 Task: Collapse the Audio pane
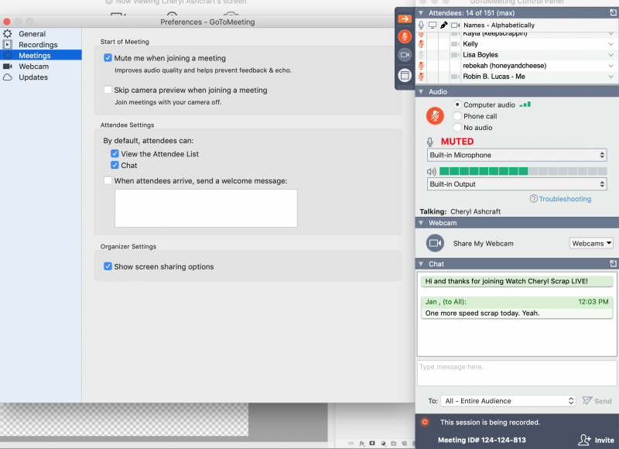coord(421,91)
